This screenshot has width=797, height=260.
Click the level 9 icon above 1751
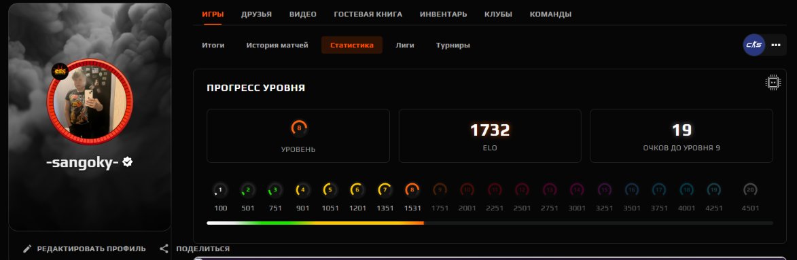tap(440, 191)
